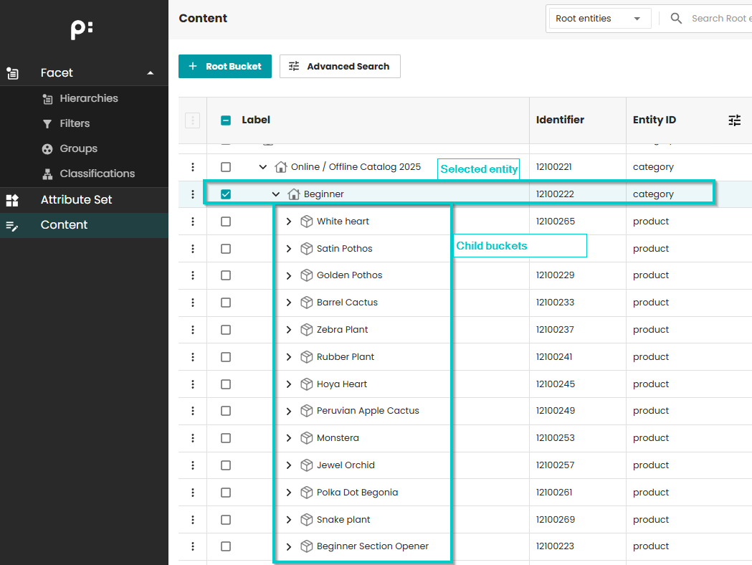Click identifier 12100261 cell
The height and width of the screenshot is (565, 752).
(554, 493)
